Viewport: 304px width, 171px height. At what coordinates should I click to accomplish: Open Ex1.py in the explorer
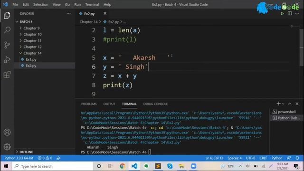tap(31, 59)
